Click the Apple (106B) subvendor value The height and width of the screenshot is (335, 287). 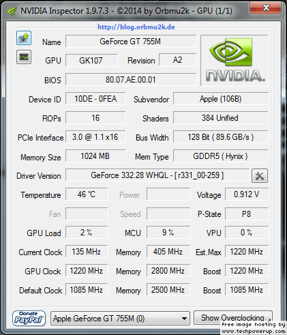coord(221,99)
